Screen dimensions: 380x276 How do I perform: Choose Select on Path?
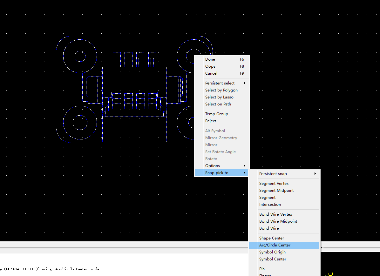(222, 104)
